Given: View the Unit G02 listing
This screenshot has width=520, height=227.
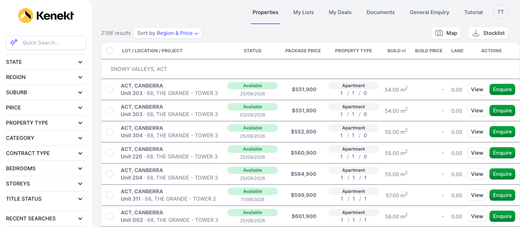Looking at the screenshot, I should [477, 216].
